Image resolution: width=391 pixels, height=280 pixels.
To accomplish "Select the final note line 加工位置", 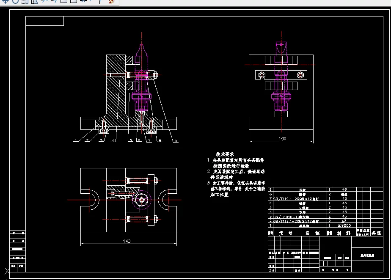I will click(220, 195).
